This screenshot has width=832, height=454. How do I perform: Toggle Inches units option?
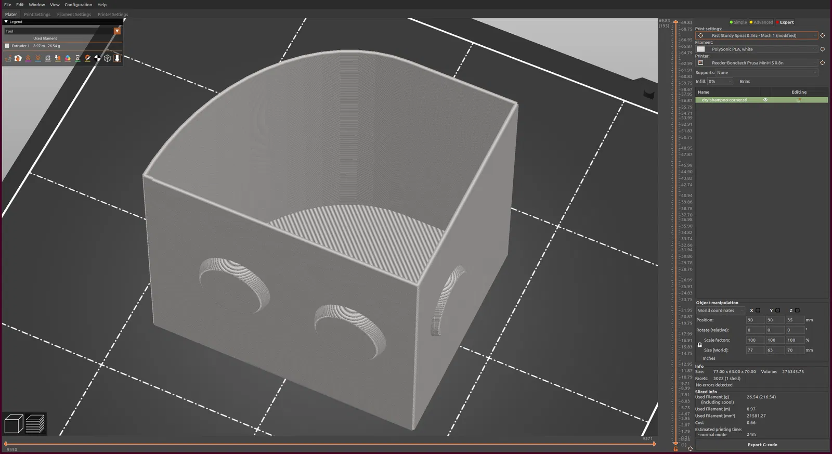(709, 358)
